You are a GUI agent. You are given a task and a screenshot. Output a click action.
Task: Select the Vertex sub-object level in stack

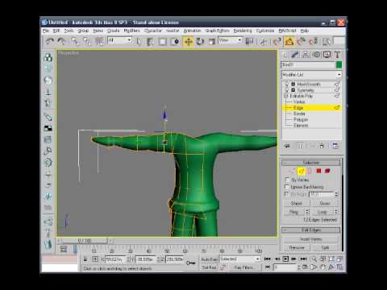299,101
